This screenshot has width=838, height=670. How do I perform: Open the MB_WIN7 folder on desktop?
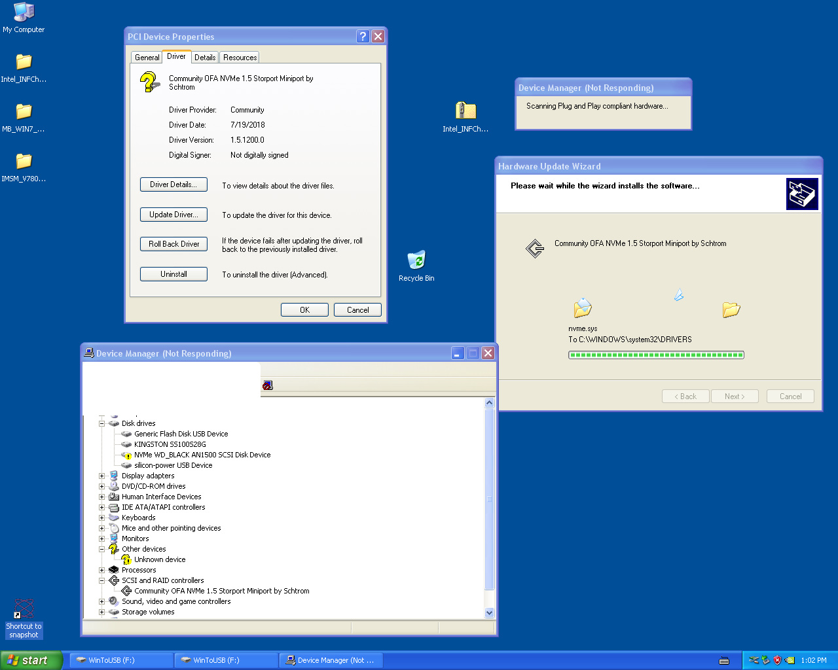coord(24,112)
